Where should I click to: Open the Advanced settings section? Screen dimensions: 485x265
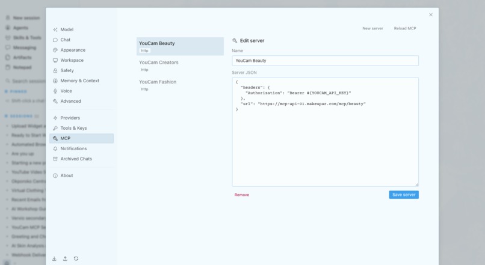coord(81,101)
